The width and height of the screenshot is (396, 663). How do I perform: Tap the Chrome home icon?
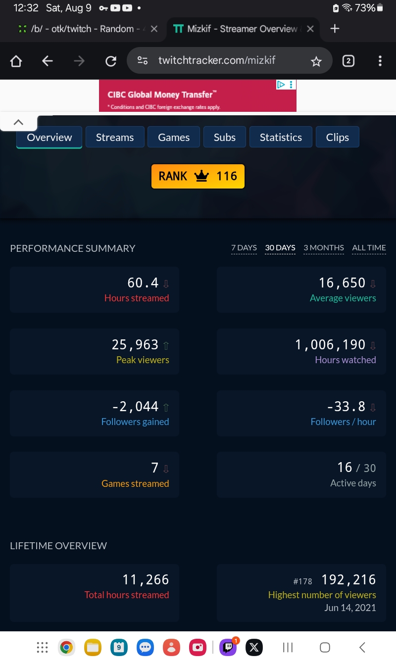coord(16,61)
